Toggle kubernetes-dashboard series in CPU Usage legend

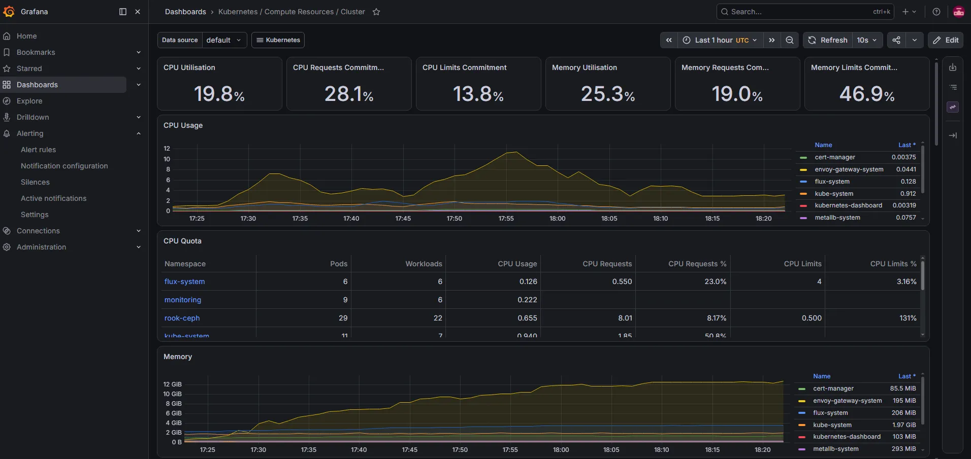(848, 205)
